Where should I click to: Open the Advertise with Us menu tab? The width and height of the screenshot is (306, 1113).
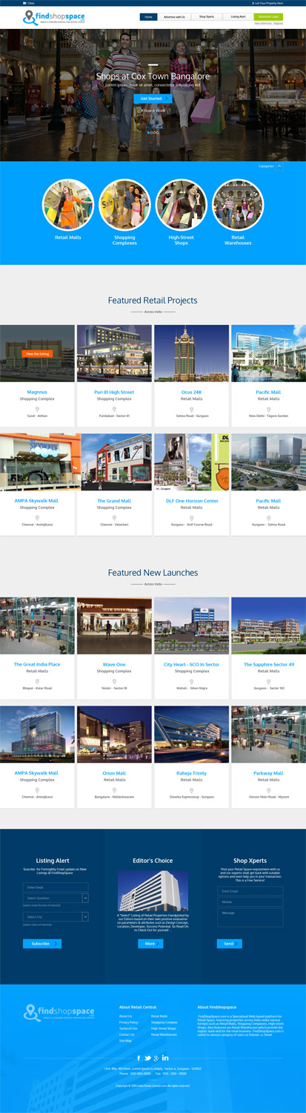pyautogui.click(x=174, y=16)
